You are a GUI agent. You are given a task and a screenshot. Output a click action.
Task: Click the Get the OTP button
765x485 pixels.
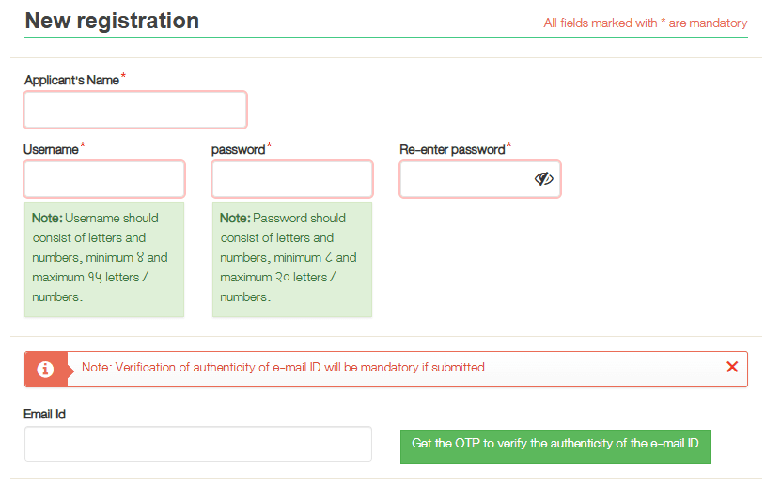tap(554, 444)
